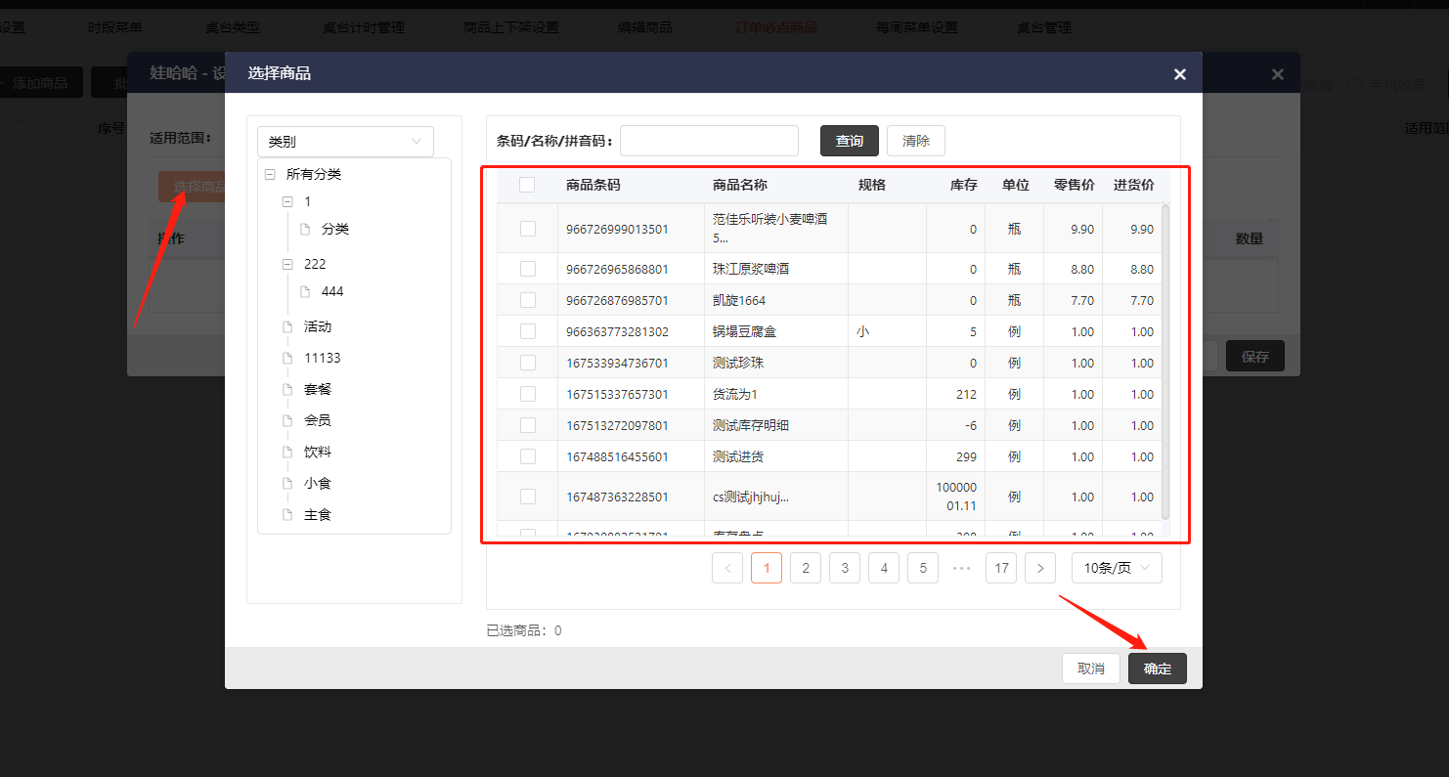Collapse the 222 category node
The image size is (1449, 777).
coord(287,264)
